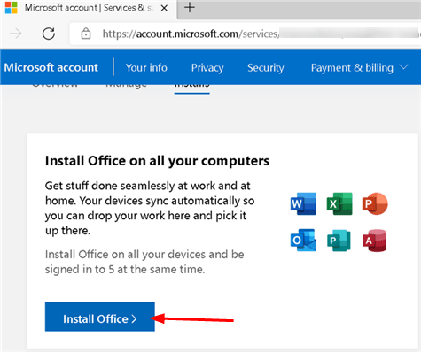Image resolution: width=421 pixels, height=352 pixels.
Task: Click the Microsoft logo tab favicon
Action: pyautogui.click(x=12, y=8)
